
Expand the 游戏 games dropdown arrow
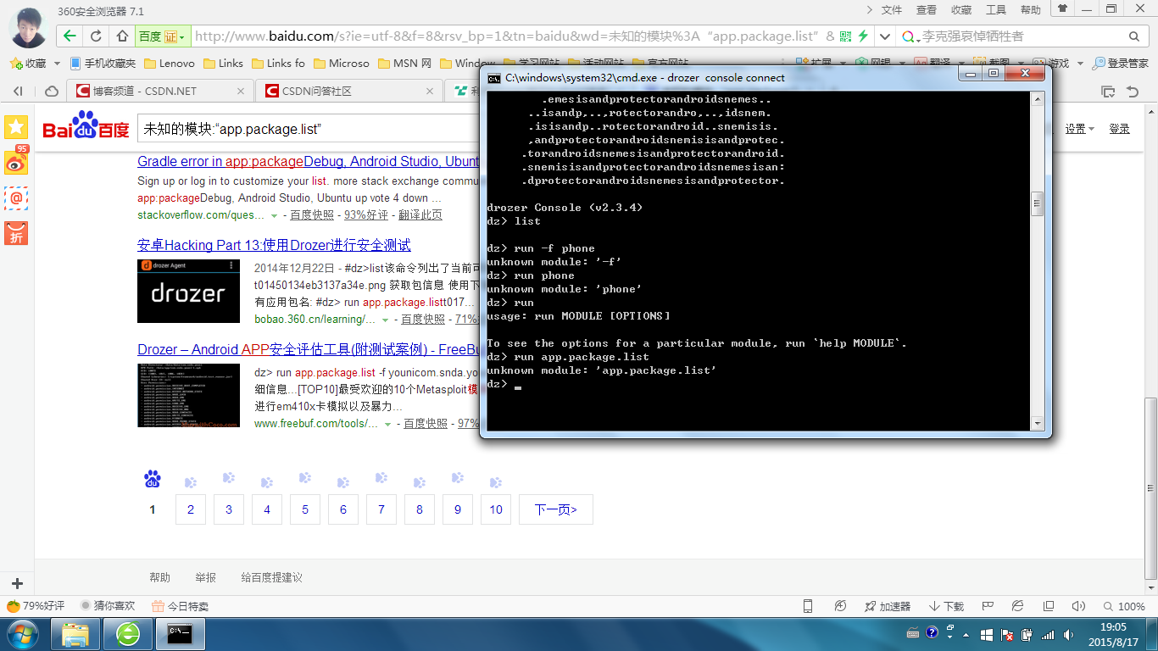click(1078, 64)
